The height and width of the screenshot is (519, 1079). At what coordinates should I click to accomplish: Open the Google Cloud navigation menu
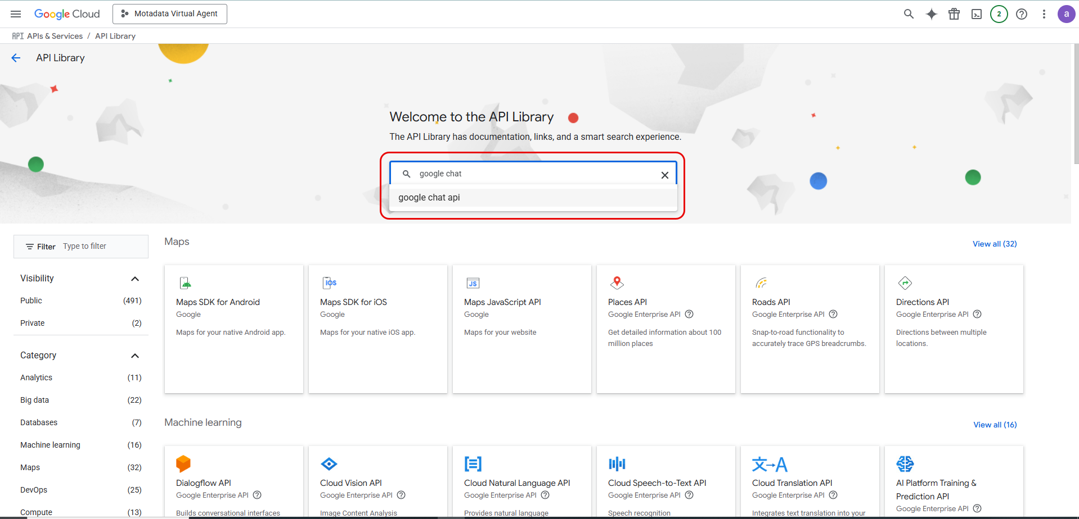point(15,13)
